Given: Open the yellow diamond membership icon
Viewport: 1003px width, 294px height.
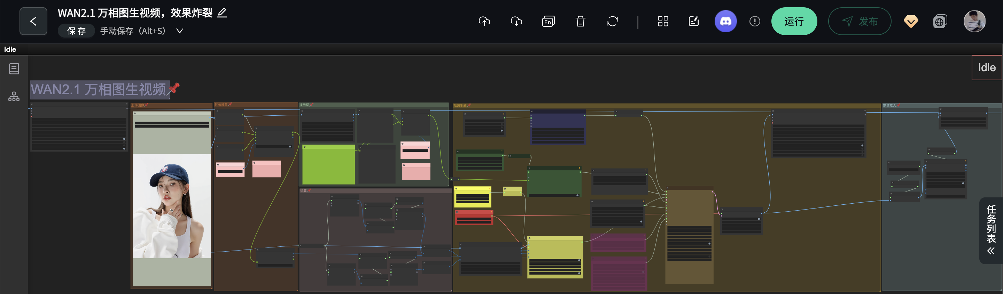Looking at the screenshot, I should coord(911,21).
